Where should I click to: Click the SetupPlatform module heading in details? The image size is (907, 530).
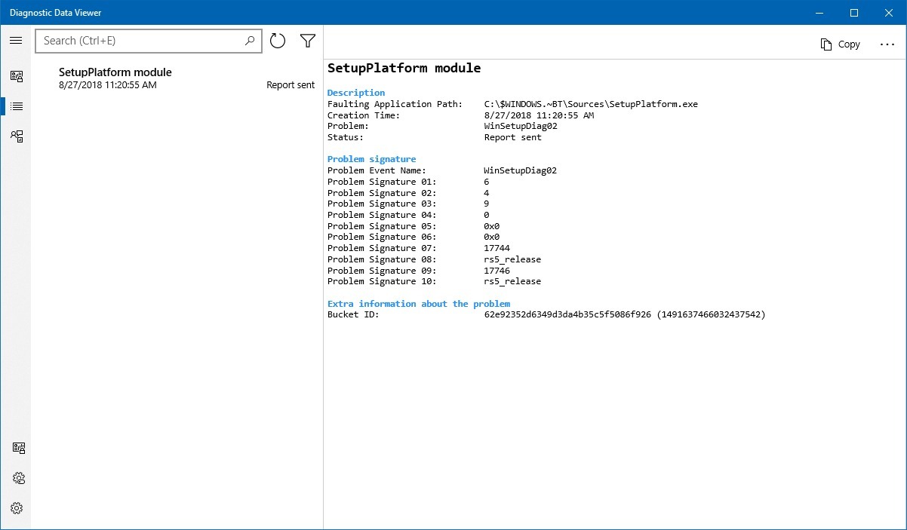404,68
